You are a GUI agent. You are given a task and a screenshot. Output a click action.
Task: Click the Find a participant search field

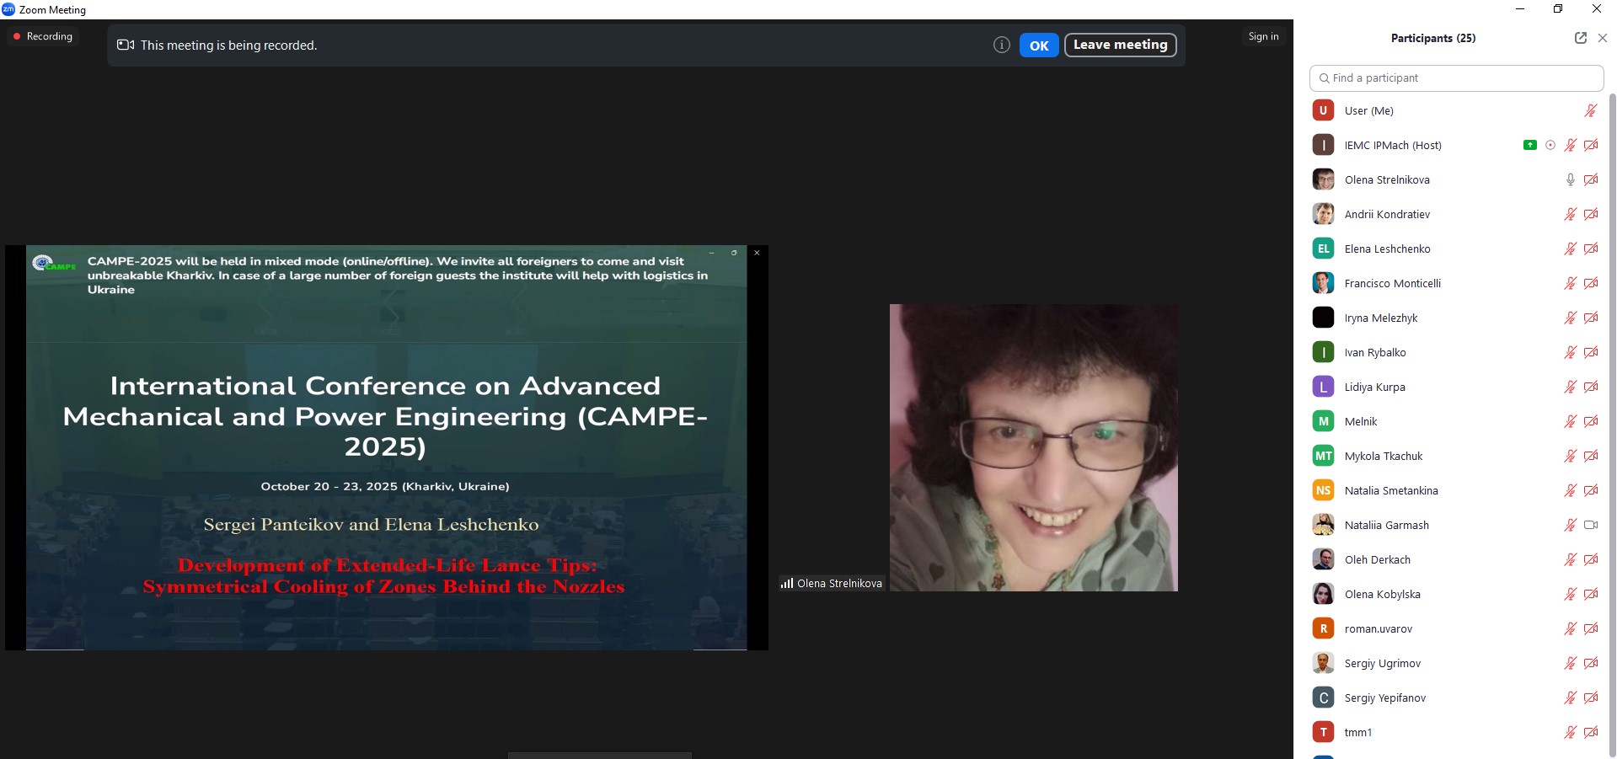(1456, 78)
